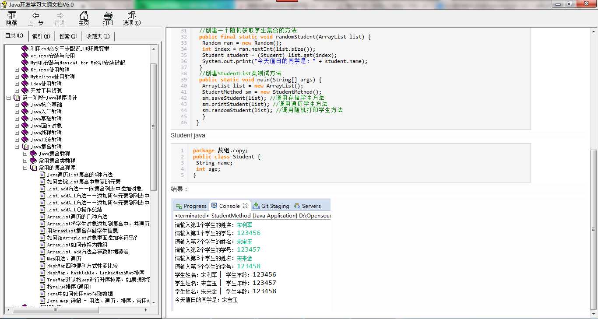The image size is (598, 319).
Task: Open the 收藏夹 (Favorites) tab
Action: [98, 36]
